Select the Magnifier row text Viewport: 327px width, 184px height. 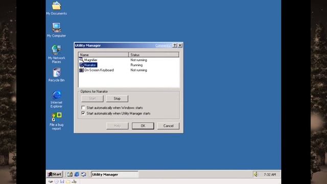coord(91,60)
